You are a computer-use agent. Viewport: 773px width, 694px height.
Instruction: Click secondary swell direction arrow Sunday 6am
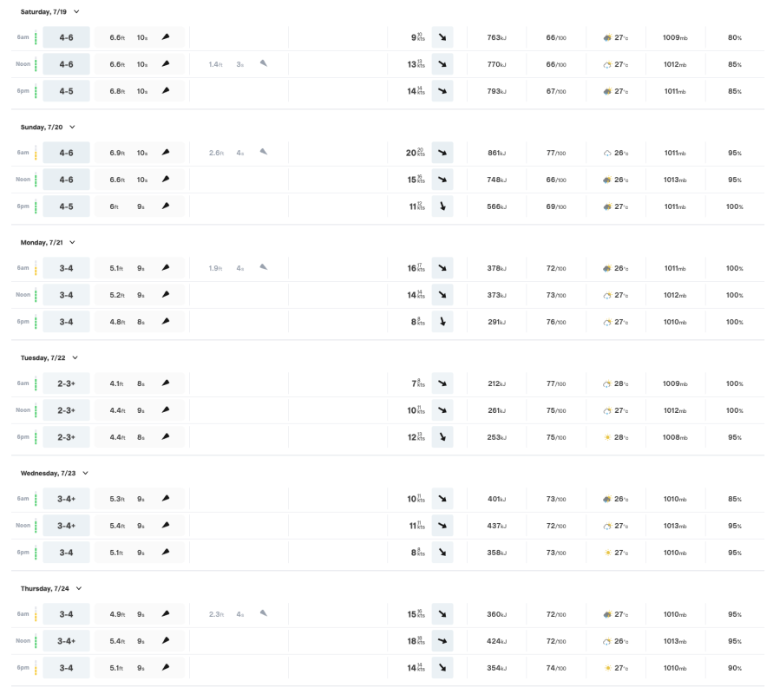tap(264, 153)
